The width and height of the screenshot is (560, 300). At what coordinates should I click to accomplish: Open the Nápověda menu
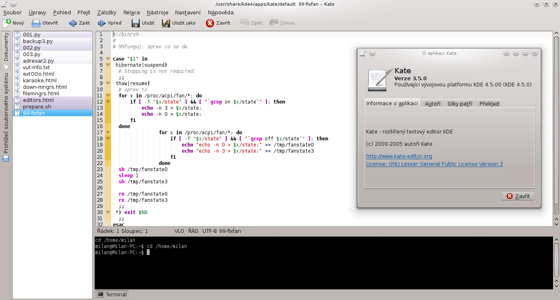pyautogui.click(x=221, y=12)
